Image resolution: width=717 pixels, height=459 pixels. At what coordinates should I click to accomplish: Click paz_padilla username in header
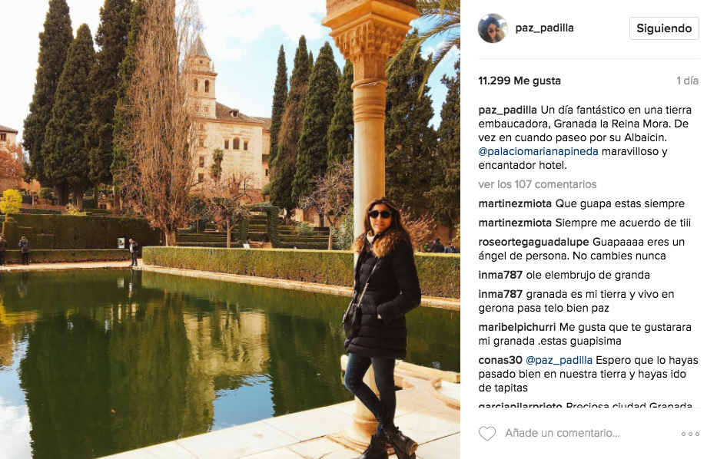pos(544,28)
